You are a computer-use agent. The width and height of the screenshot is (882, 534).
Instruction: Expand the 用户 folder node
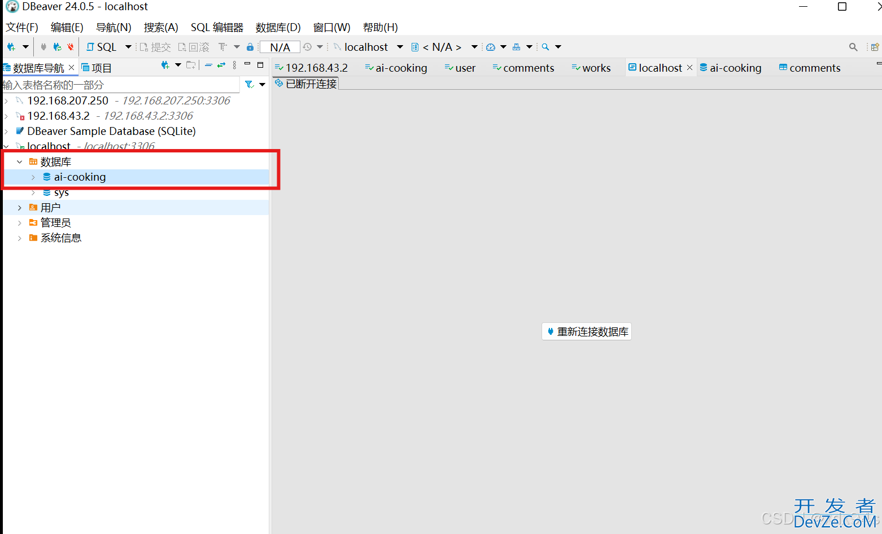[x=20, y=208]
